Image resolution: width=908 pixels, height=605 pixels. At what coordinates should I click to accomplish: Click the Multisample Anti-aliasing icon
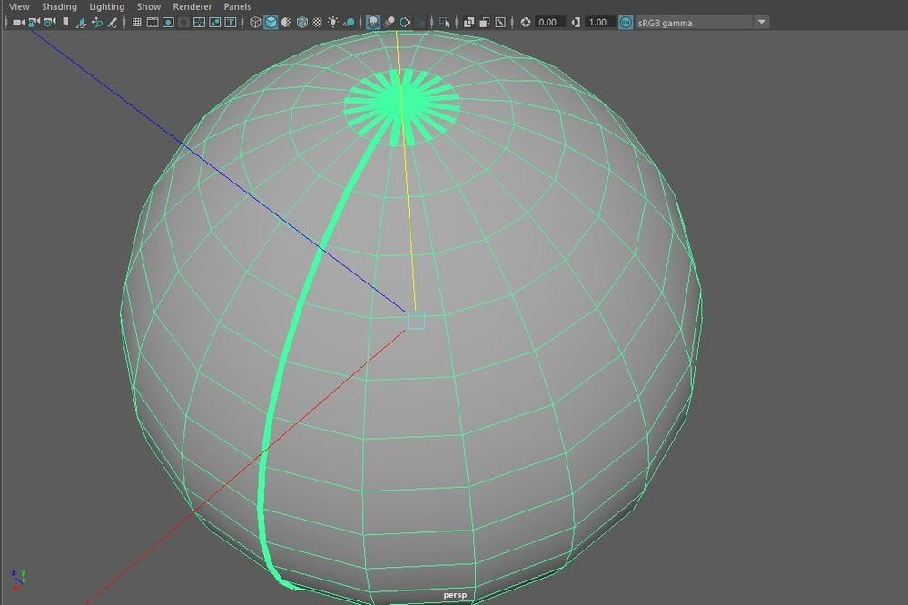[405, 22]
